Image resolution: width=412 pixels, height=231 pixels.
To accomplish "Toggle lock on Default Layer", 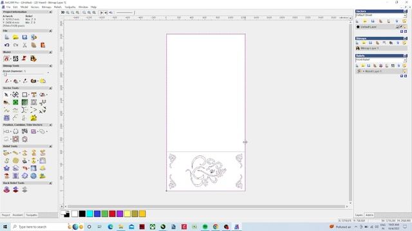I will [398, 27].
